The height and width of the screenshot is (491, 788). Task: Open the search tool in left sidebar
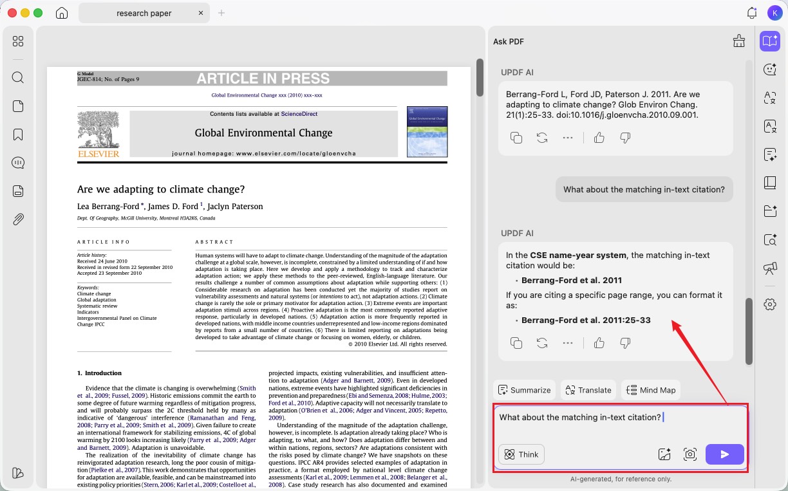click(18, 78)
